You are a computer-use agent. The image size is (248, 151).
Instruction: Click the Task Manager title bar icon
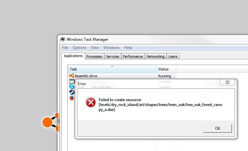(62, 39)
